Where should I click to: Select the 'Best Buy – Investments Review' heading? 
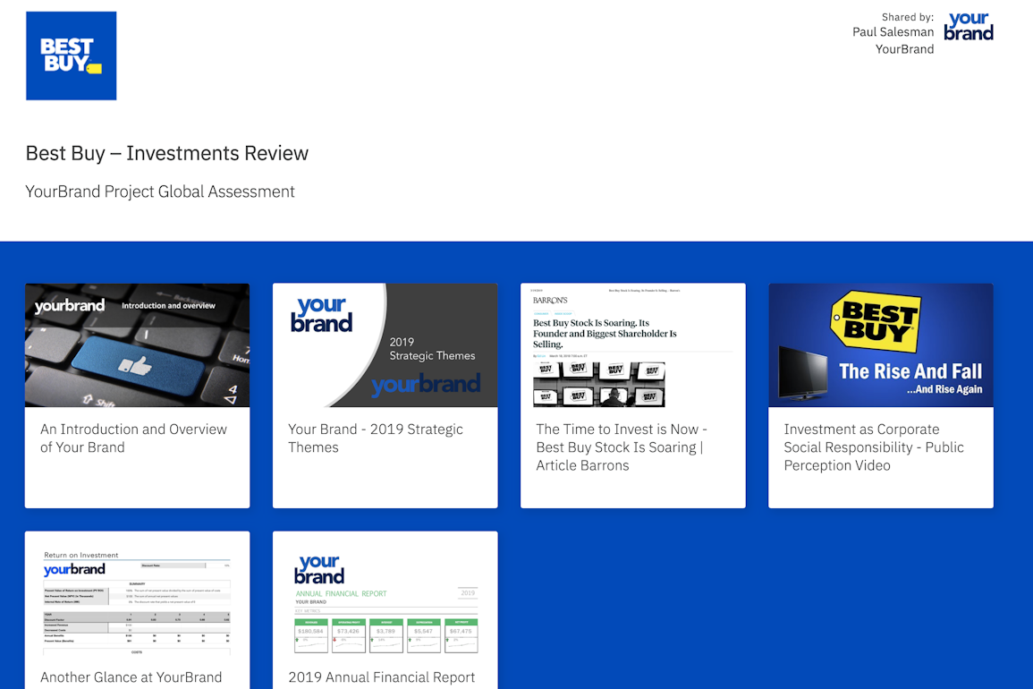167,153
